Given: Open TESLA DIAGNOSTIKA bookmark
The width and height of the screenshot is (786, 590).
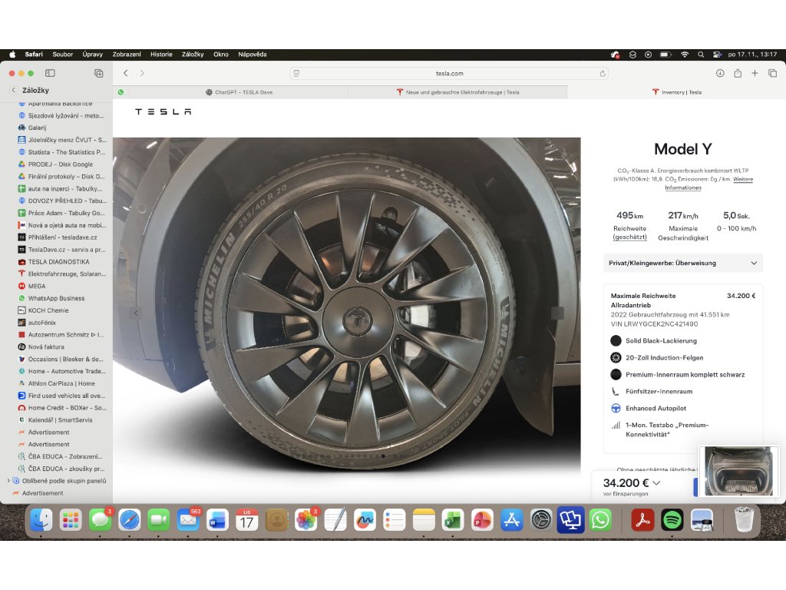Looking at the screenshot, I should [x=58, y=262].
